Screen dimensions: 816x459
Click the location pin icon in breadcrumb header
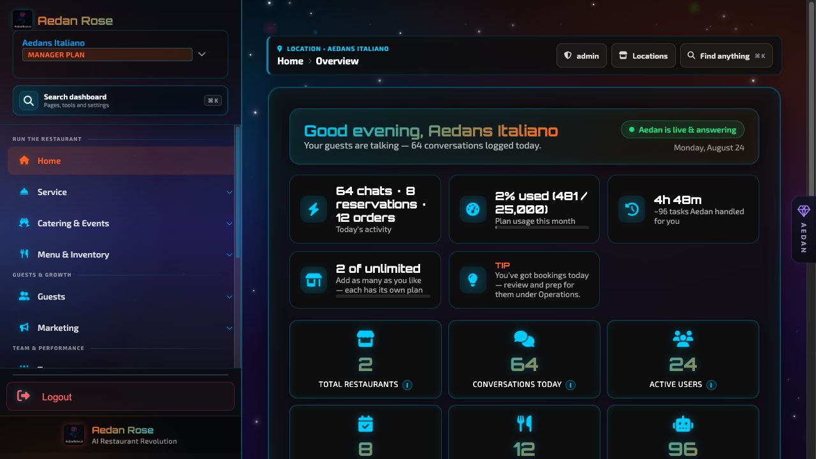click(x=280, y=48)
